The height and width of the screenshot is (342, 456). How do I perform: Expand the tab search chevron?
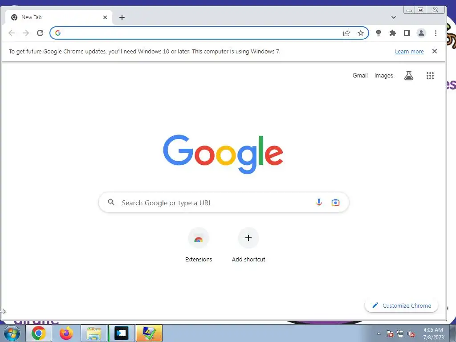394,17
